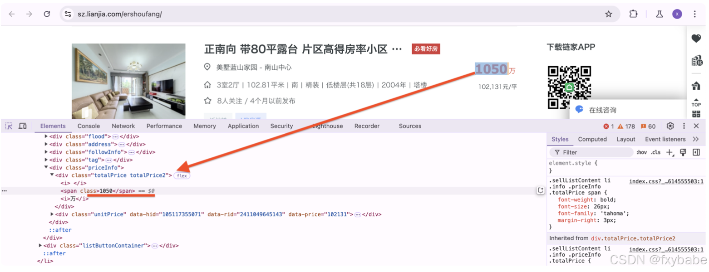Open the listing photo thumbnail
The width and height of the screenshot is (709, 272).
128,81
